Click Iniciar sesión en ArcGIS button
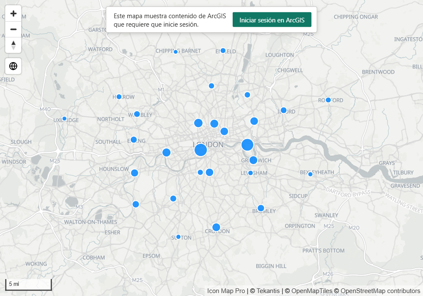This screenshot has width=423, height=296. [272, 20]
